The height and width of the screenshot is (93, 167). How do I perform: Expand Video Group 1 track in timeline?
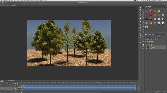tap(1, 86)
